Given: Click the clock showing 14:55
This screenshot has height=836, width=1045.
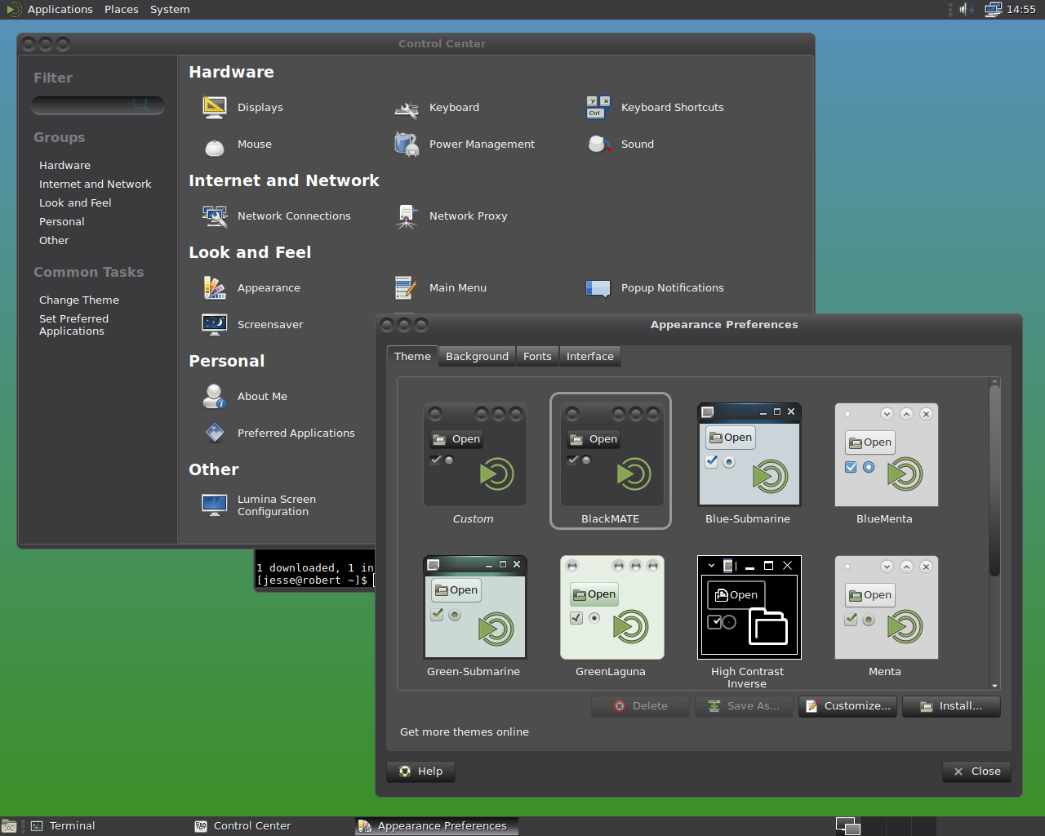Looking at the screenshot, I should (1021, 10).
